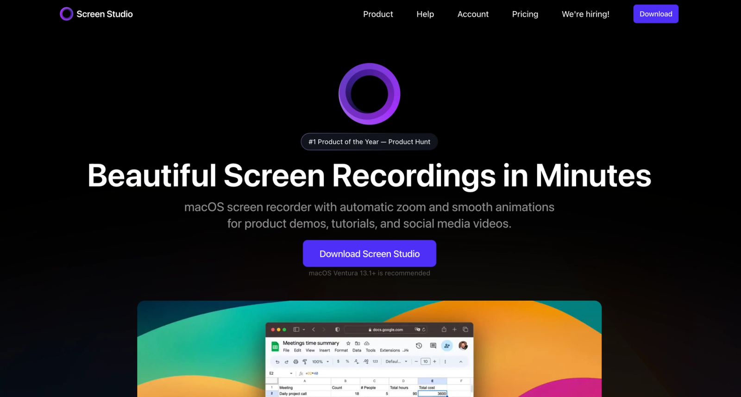This screenshot has width=741, height=397.
Task: Open the 100% zoom dropdown
Action: pyautogui.click(x=320, y=362)
